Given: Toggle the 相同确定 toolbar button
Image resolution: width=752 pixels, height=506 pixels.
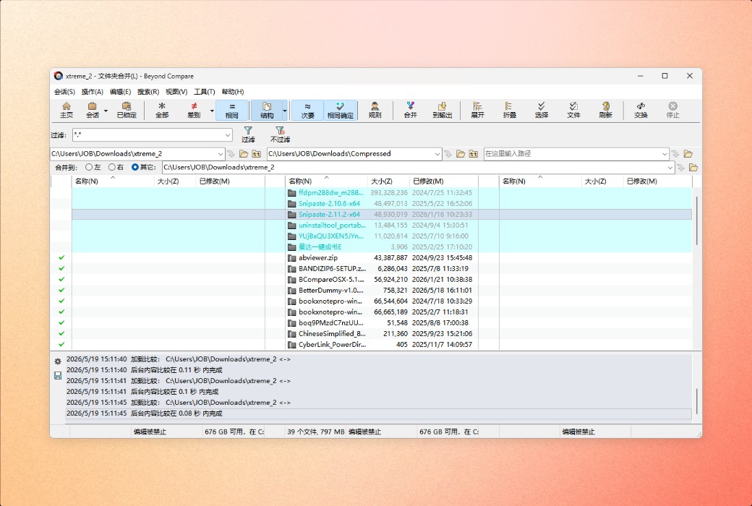Looking at the screenshot, I should pos(340,110).
